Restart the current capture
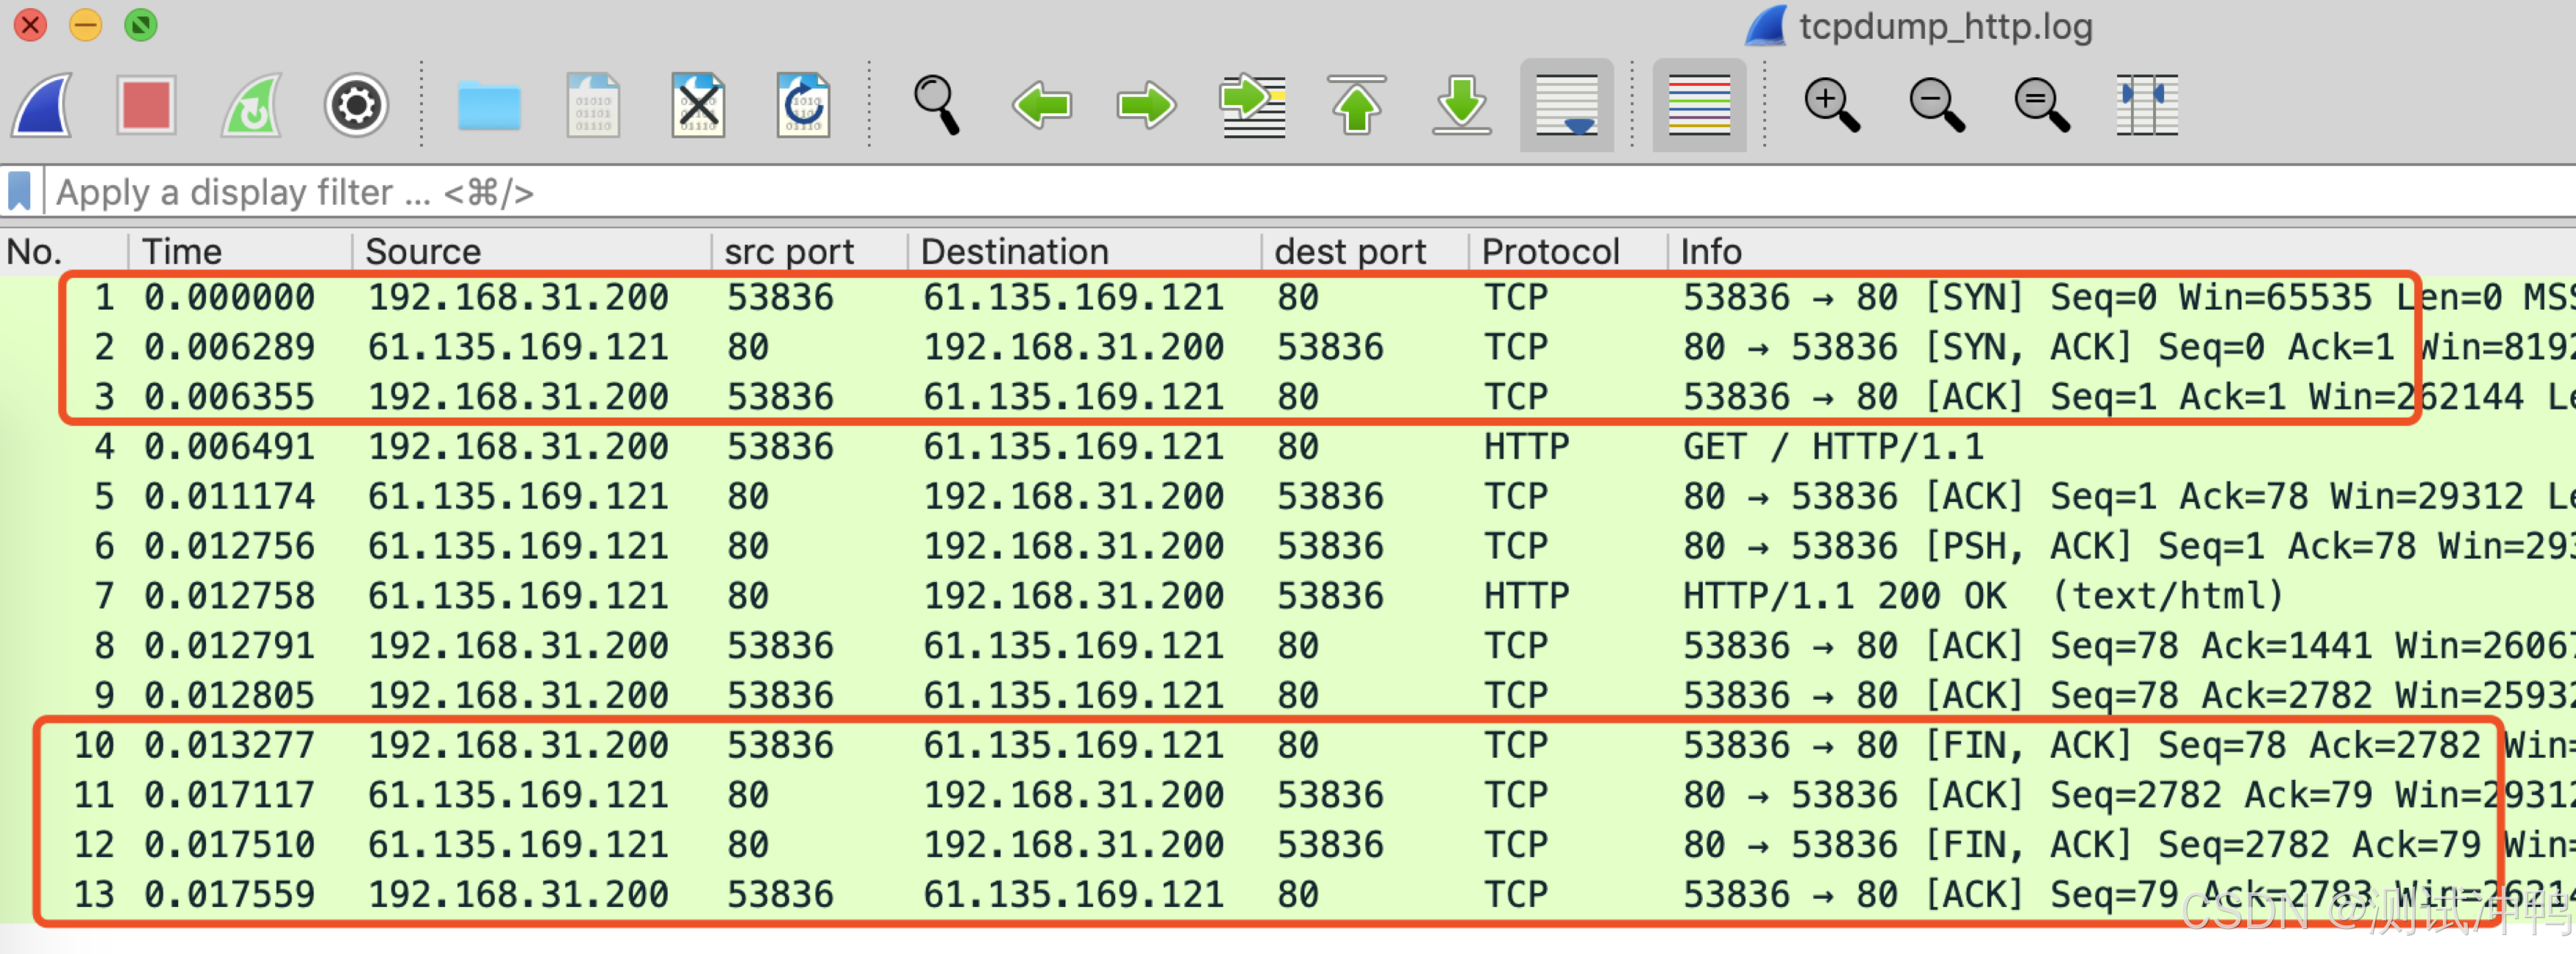This screenshot has height=954, width=2576. click(x=251, y=105)
